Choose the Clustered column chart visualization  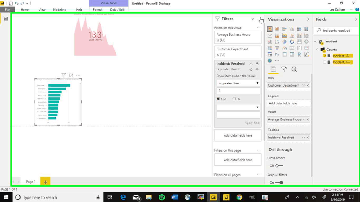(x=292, y=29)
